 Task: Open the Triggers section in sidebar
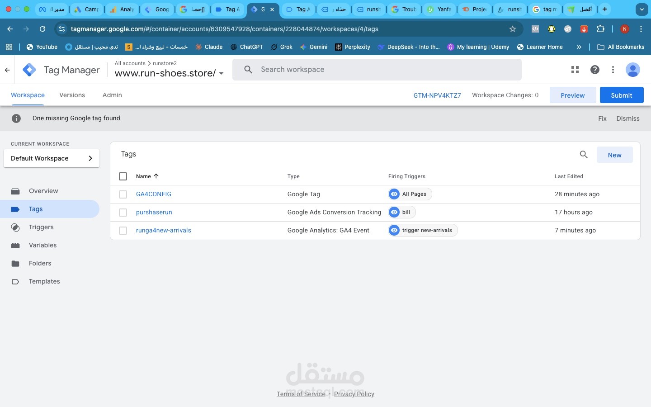point(41,227)
